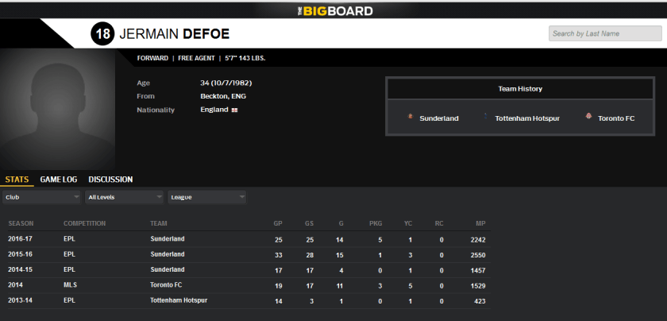
Task: Switch to the Discussion tab
Action: pyautogui.click(x=110, y=180)
